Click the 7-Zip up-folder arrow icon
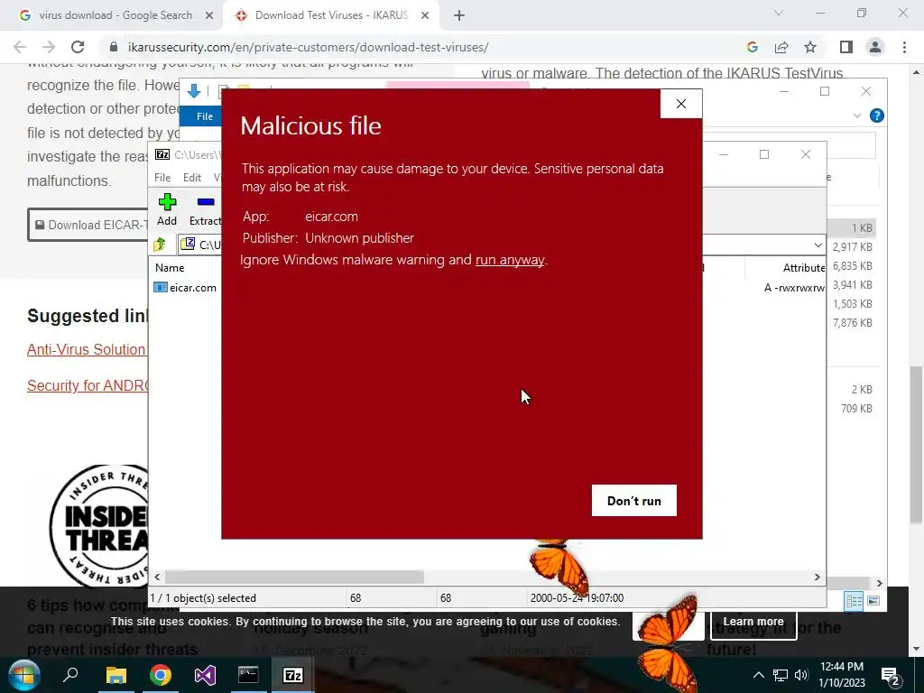The width and height of the screenshot is (924, 693). 160,244
